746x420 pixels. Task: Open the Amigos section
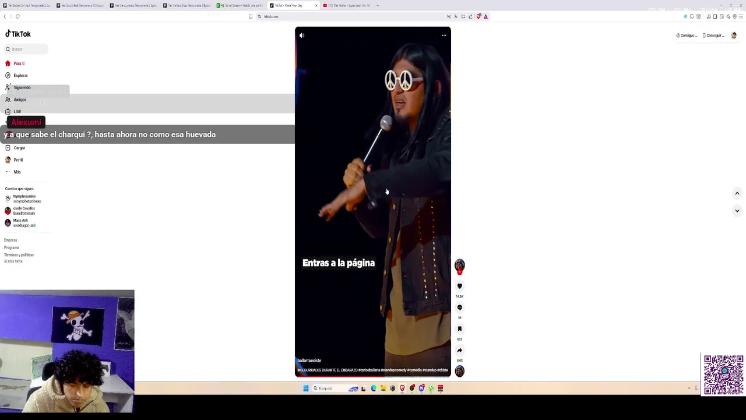tap(16, 100)
